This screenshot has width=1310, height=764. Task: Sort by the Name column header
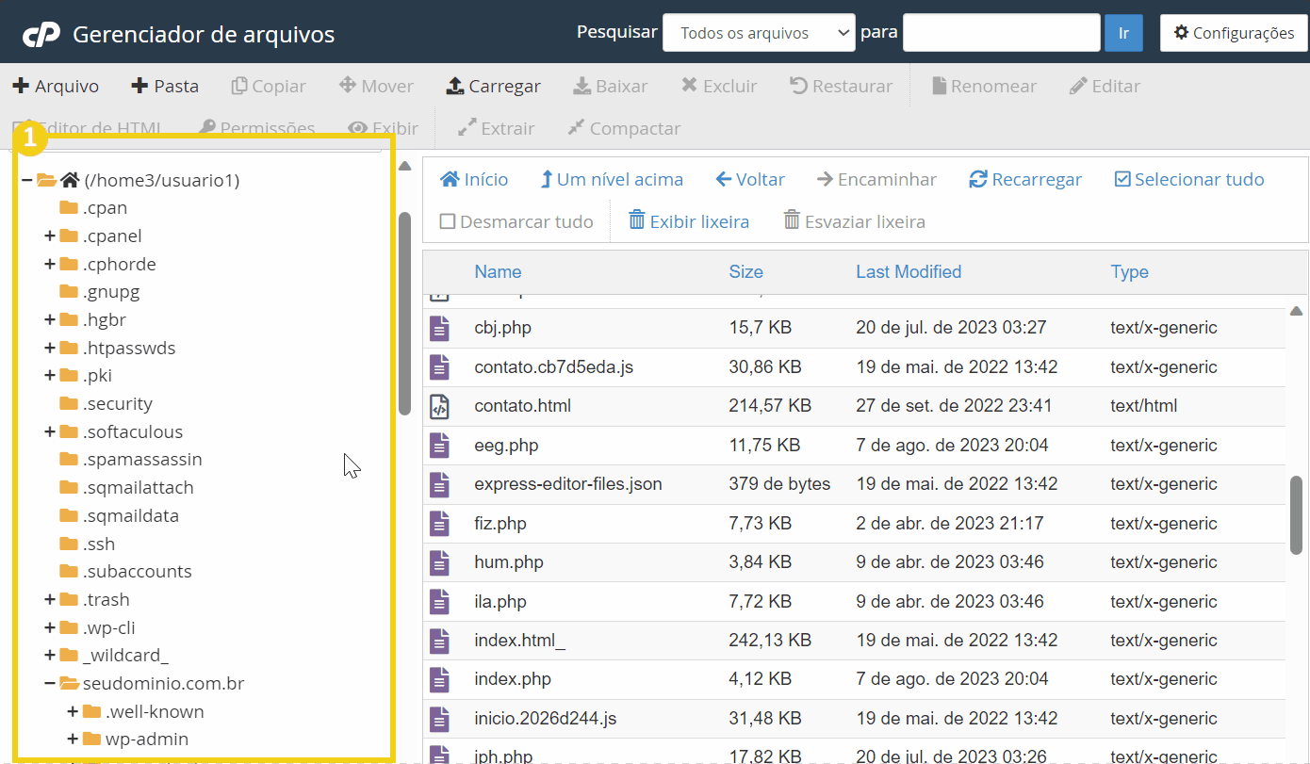(x=498, y=271)
